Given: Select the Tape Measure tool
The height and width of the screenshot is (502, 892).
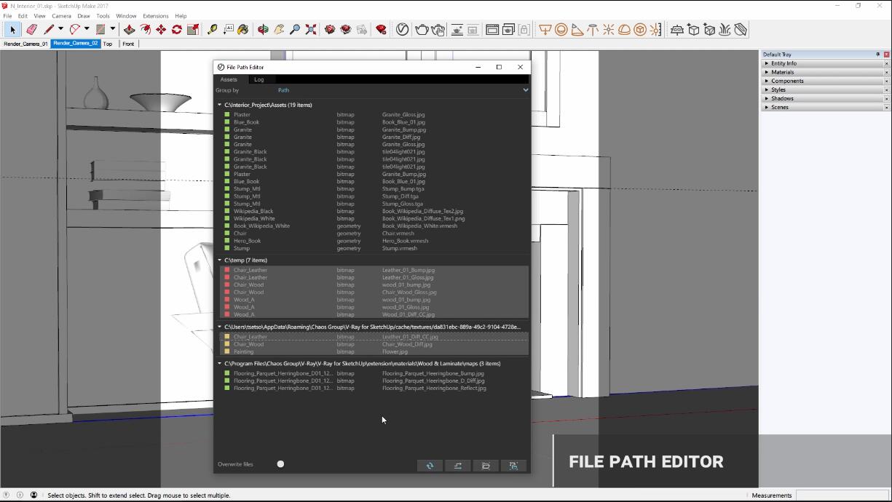Looking at the screenshot, I should pos(212,30).
